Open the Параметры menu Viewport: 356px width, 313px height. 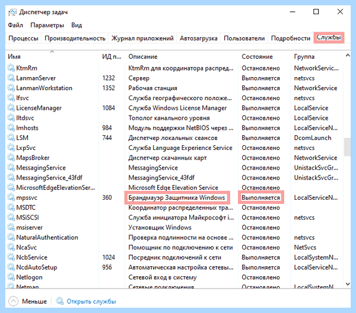[x=47, y=25]
